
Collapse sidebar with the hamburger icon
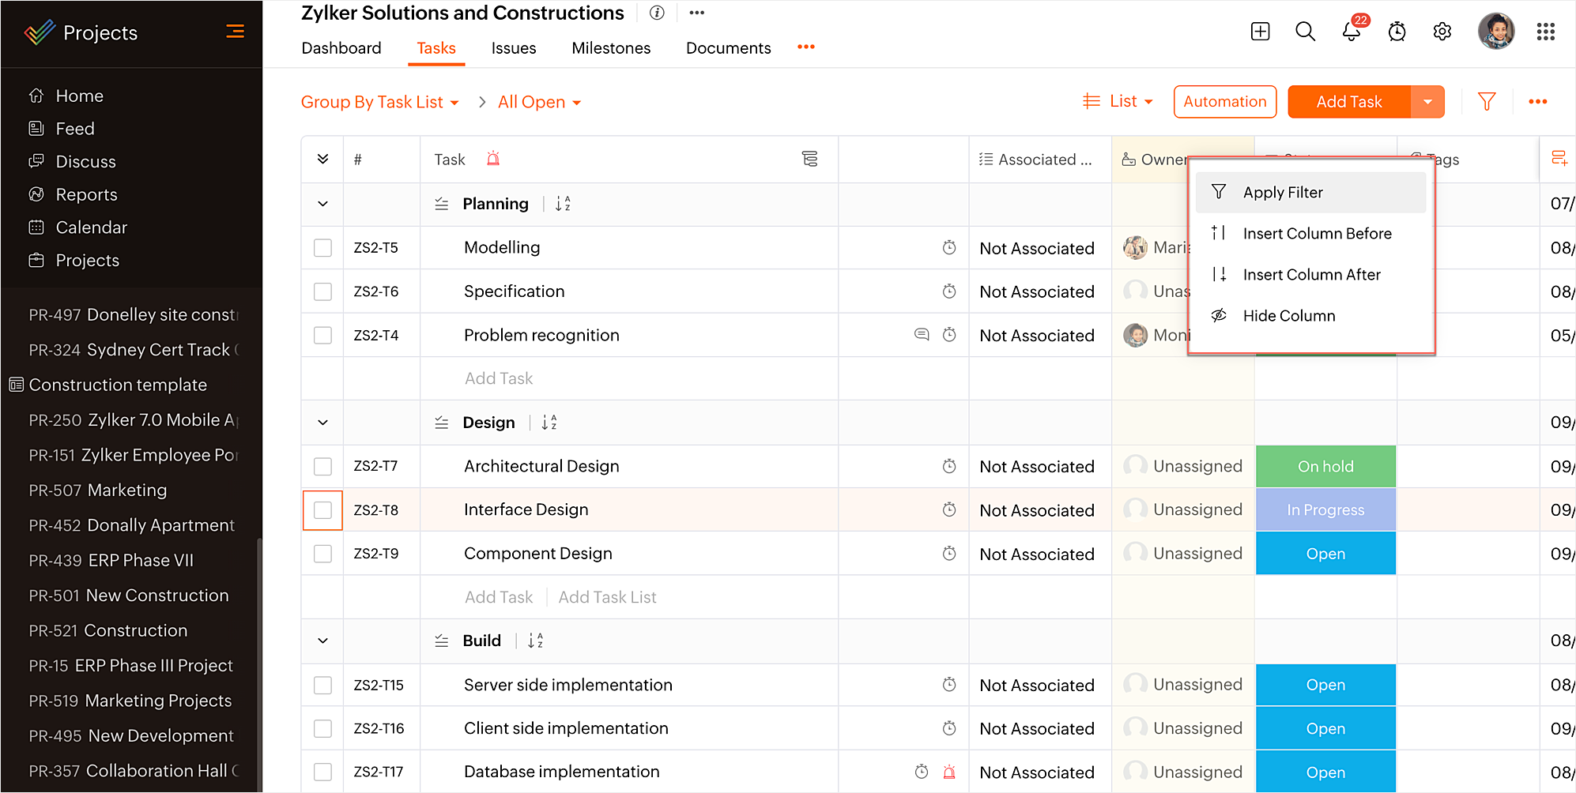pyautogui.click(x=235, y=32)
